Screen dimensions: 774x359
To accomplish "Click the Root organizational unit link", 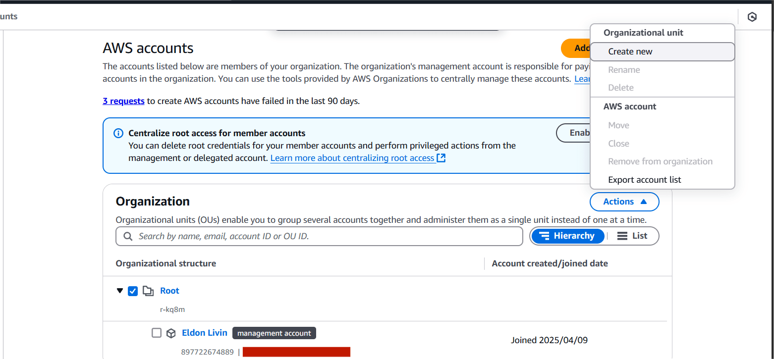I will [169, 291].
